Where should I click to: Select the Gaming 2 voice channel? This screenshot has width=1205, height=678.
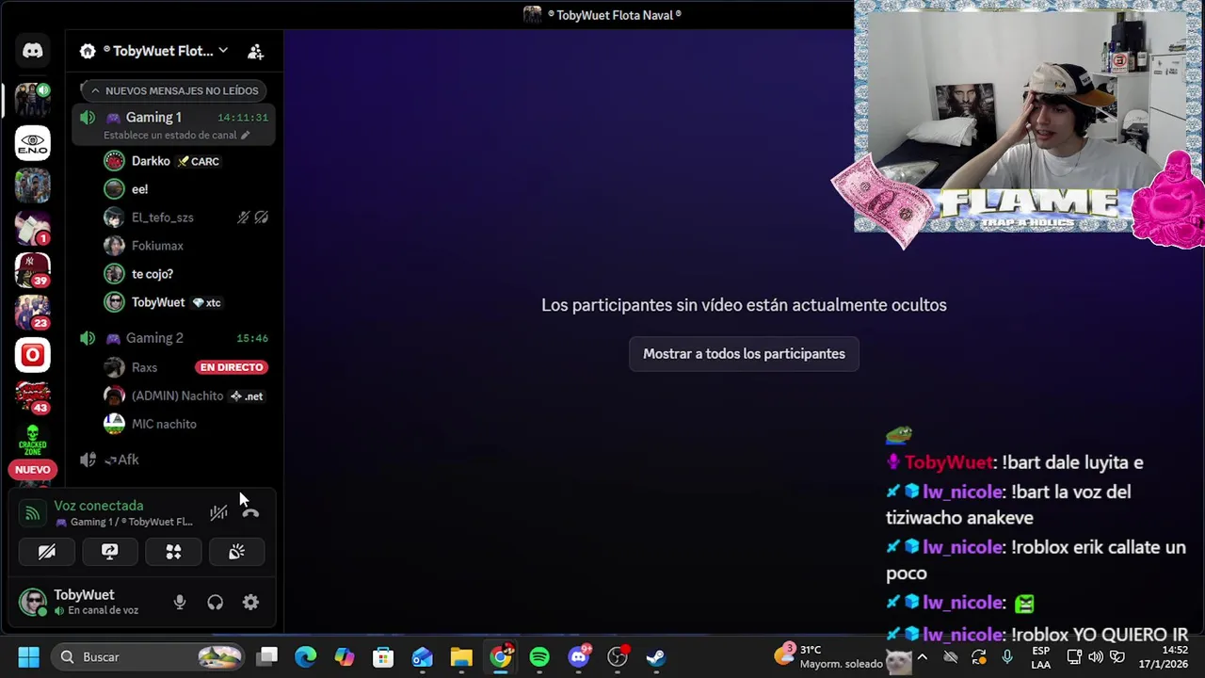click(x=173, y=338)
